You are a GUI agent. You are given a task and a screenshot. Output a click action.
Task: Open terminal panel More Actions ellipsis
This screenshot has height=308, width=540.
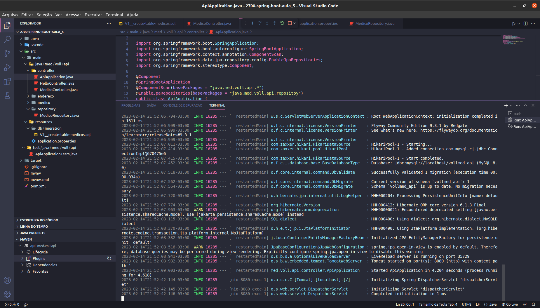(518, 105)
